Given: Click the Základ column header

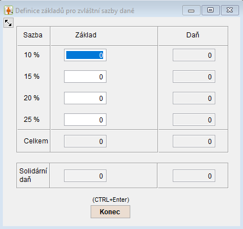Looking at the screenshot, I should [x=86, y=35].
